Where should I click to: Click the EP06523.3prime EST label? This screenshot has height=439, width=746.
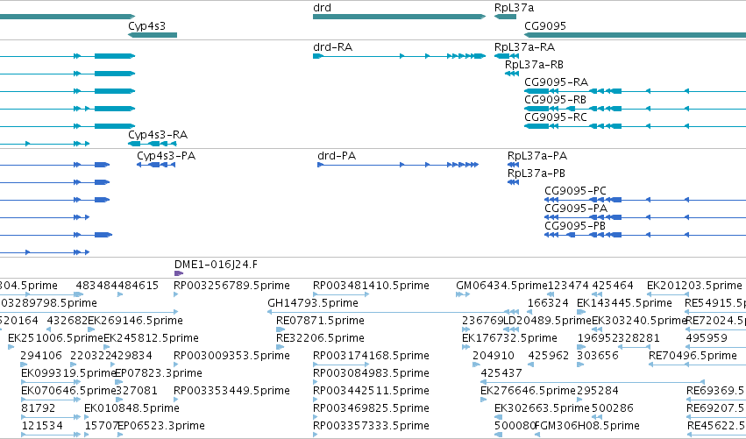[161, 427]
